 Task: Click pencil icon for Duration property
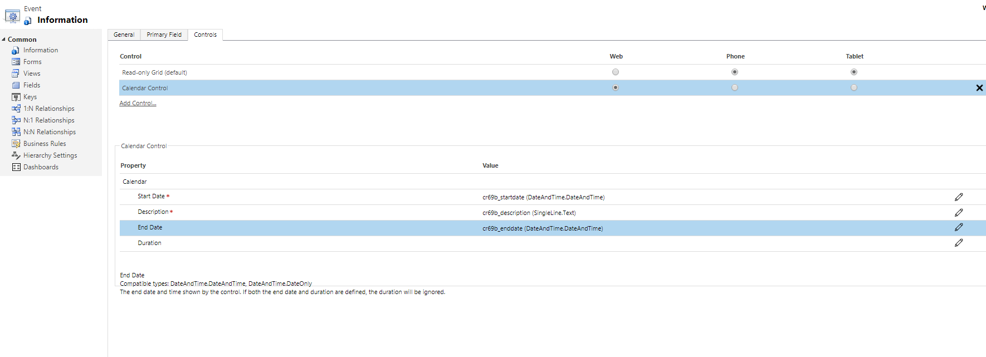[958, 243]
